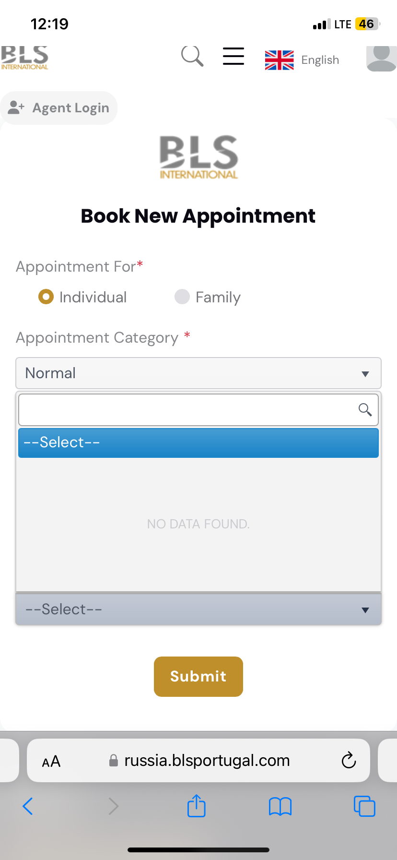Go back with Safari back arrow
This screenshot has height=860, width=397.
click(x=28, y=806)
